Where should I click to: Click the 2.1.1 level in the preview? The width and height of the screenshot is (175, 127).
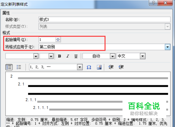[x=31, y=100]
